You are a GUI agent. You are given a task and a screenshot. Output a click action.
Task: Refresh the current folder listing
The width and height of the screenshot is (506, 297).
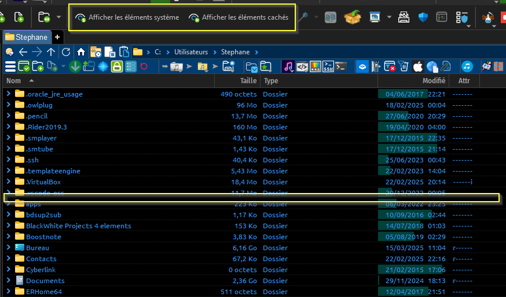click(x=66, y=52)
